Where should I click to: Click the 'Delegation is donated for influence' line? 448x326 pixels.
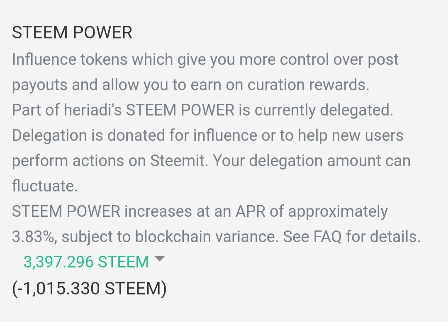(x=134, y=135)
